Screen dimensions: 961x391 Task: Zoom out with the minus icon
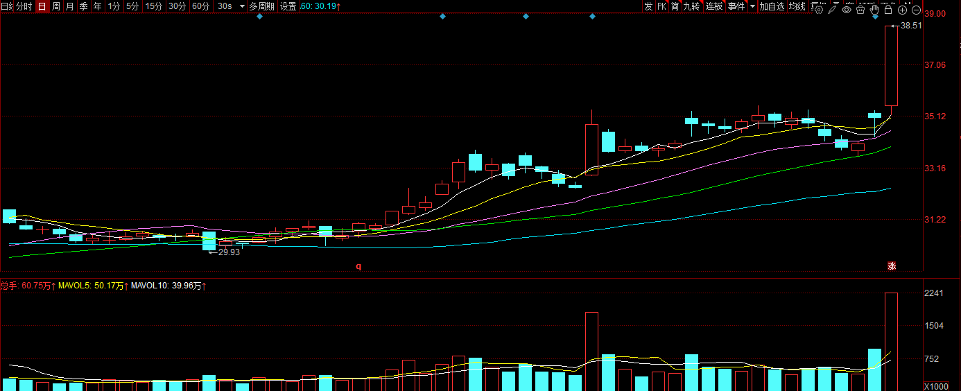coord(916,10)
